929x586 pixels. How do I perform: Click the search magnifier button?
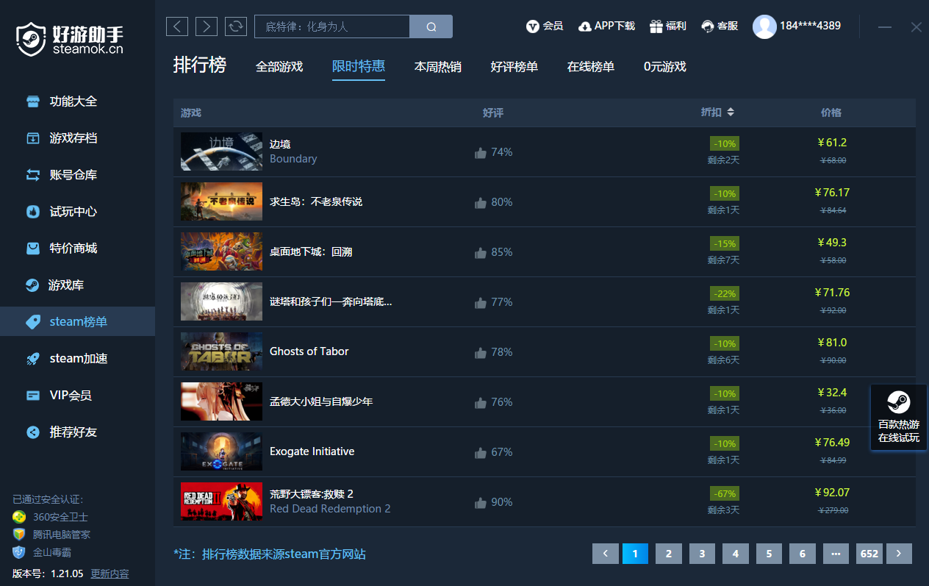431,26
